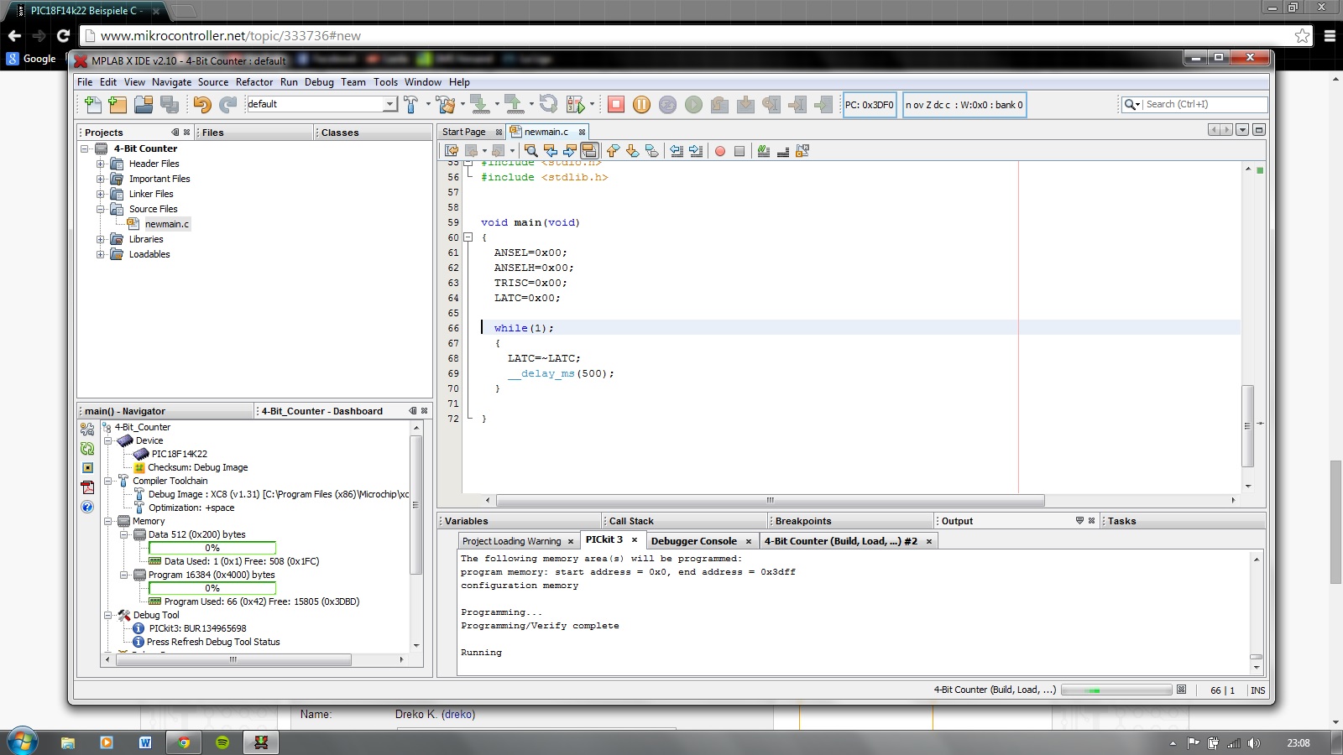Click the wrench icon in the Dashboard sidebar

pyautogui.click(x=87, y=429)
